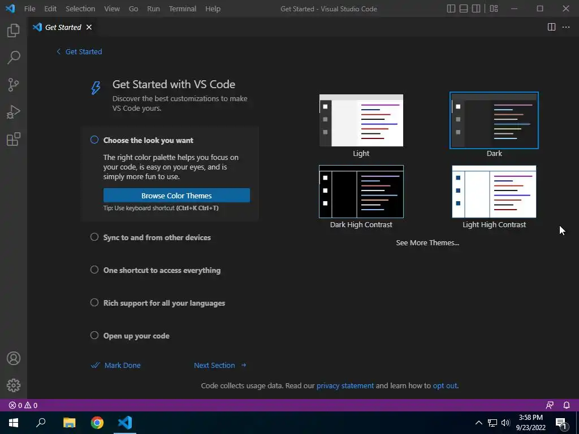This screenshot has width=579, height=434.
Task: Open the Run and Debug view
Action: [x=14, y=112]
